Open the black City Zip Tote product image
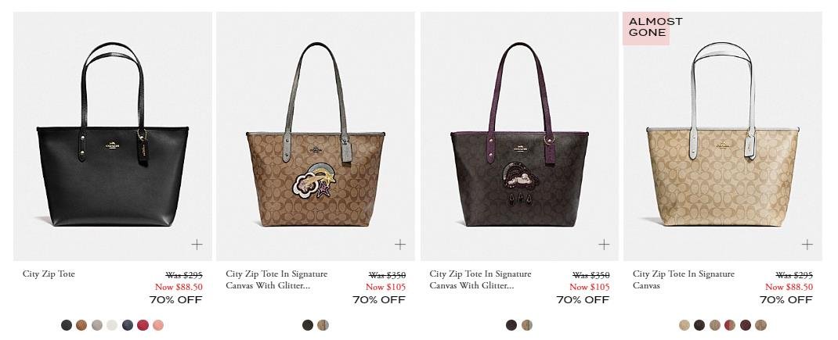 pos(112,136)
